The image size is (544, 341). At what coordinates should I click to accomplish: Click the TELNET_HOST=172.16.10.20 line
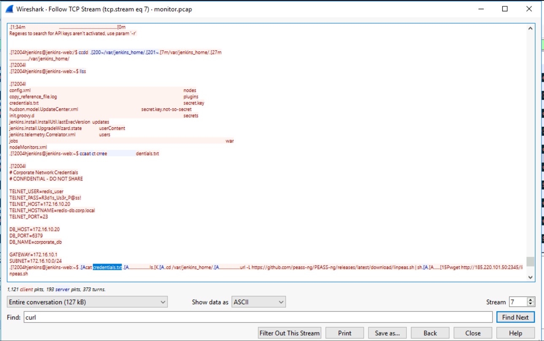(40, 204)
